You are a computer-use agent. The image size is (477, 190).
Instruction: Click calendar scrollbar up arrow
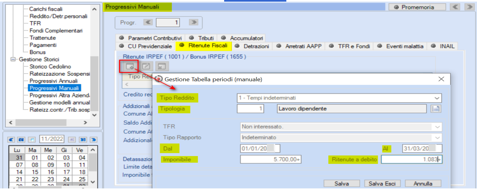click(93, 150)
